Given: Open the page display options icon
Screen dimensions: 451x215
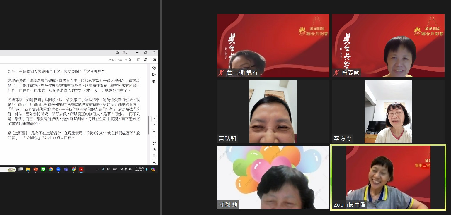Looking at the screenshot, I should point(154,149).
